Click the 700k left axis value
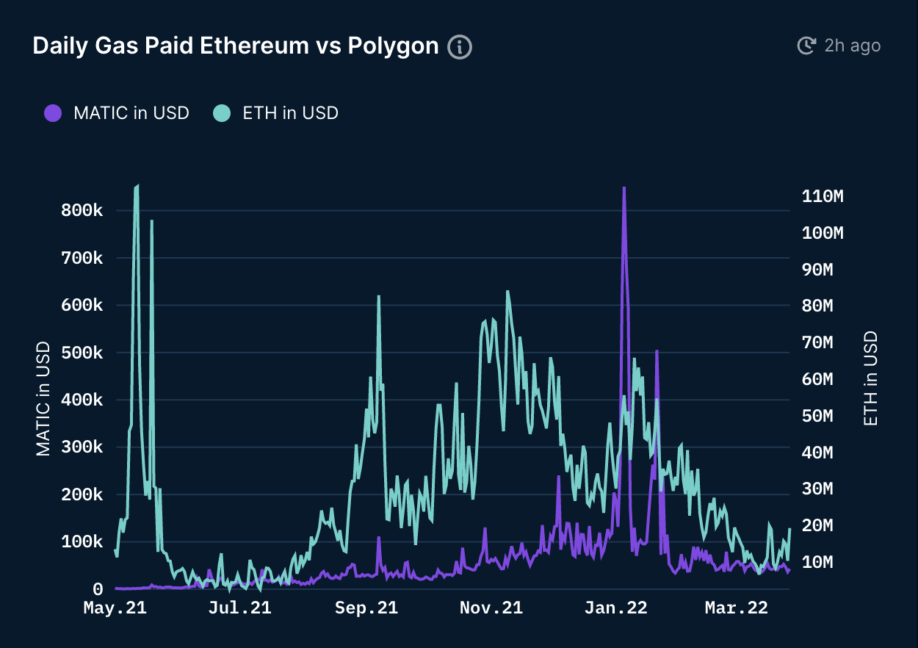The height and width of the screenshot is (648, 918). click(81, 258)
